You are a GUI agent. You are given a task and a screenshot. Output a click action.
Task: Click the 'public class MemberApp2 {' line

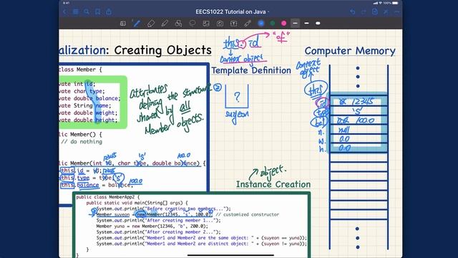108,197
